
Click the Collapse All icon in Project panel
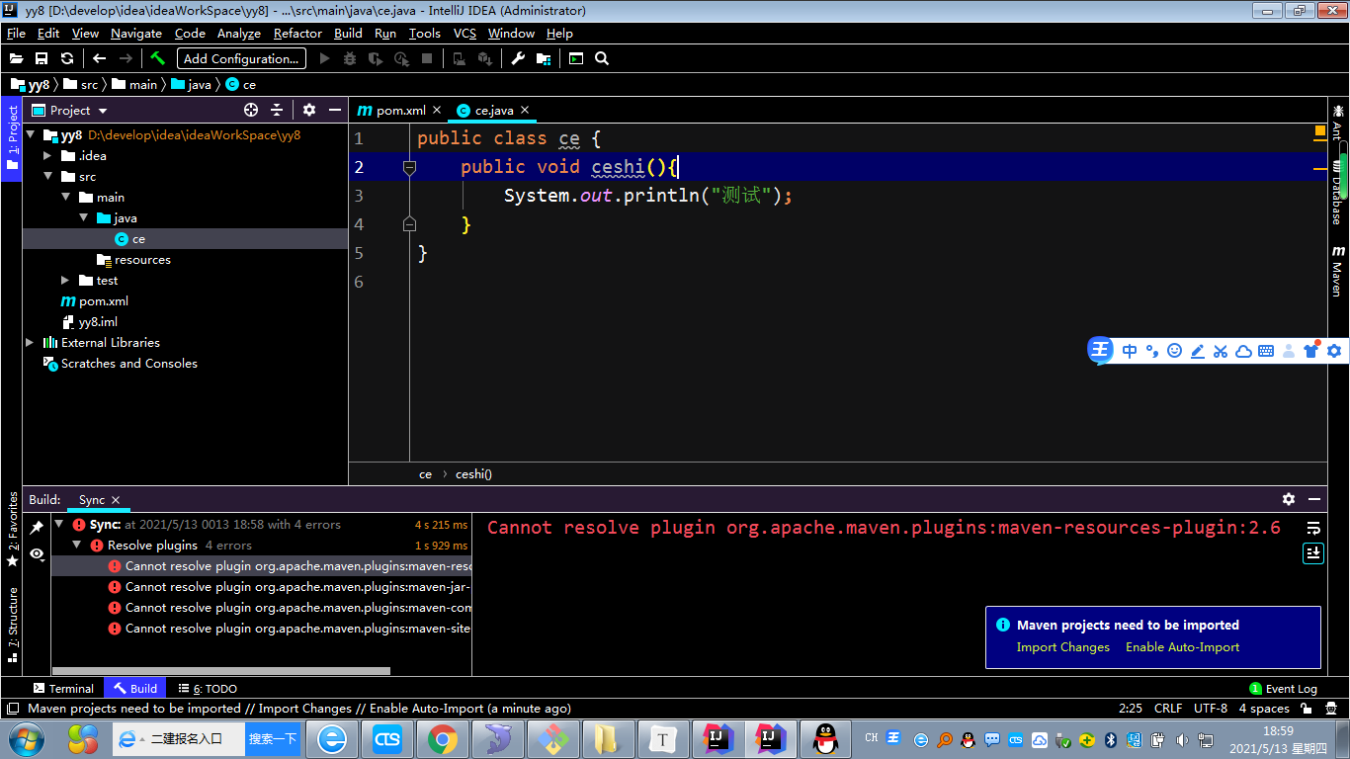[x=277, y=110]
